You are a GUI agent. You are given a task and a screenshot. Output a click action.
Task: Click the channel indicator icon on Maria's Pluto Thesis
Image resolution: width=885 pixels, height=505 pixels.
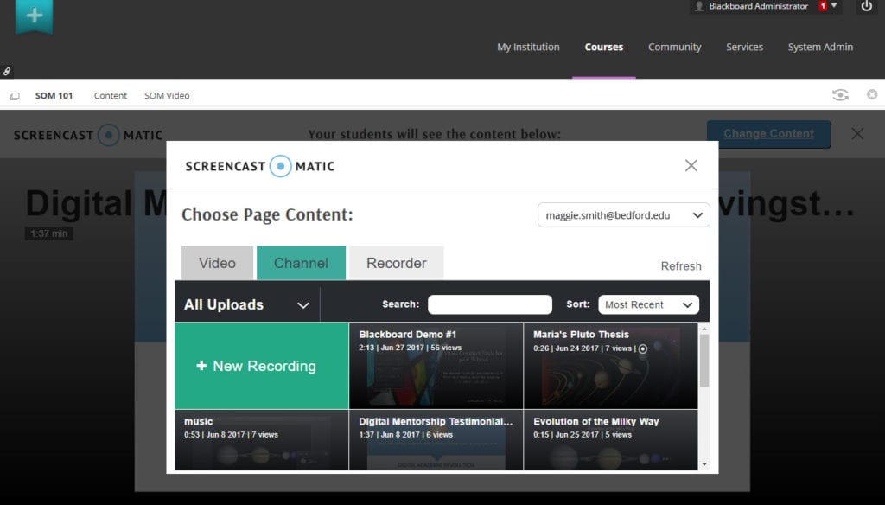642,349
